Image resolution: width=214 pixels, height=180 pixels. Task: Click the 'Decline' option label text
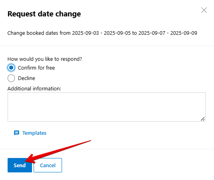[26, 78]
